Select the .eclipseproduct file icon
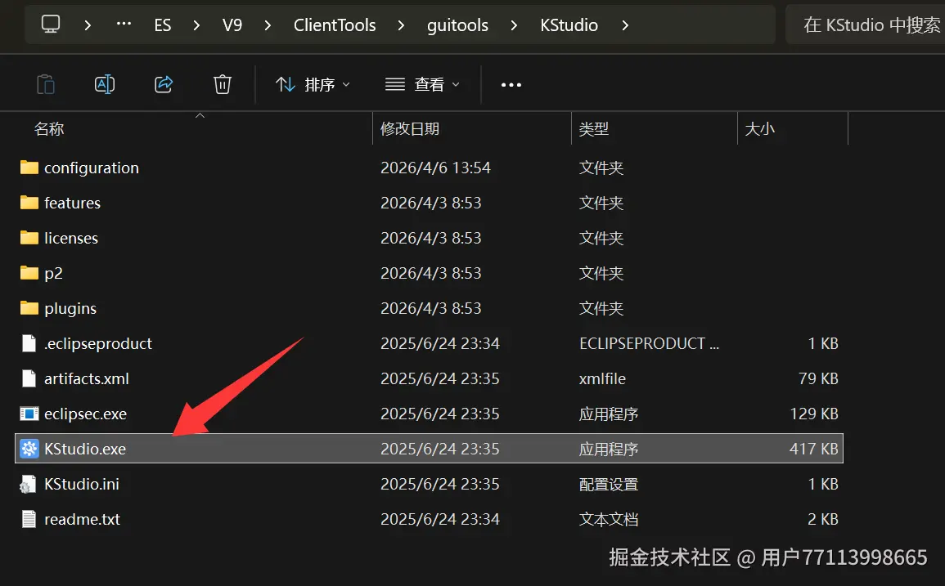 [29, 343]
